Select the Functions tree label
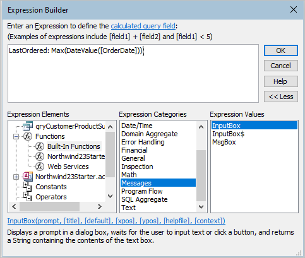 coord(50,136)
